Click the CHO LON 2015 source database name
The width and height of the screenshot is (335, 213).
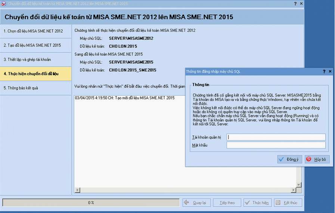click(x=123, y=46)
